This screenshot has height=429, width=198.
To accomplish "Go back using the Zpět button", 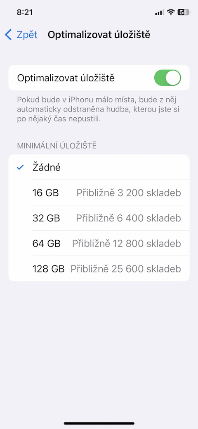I will (21, 35).
